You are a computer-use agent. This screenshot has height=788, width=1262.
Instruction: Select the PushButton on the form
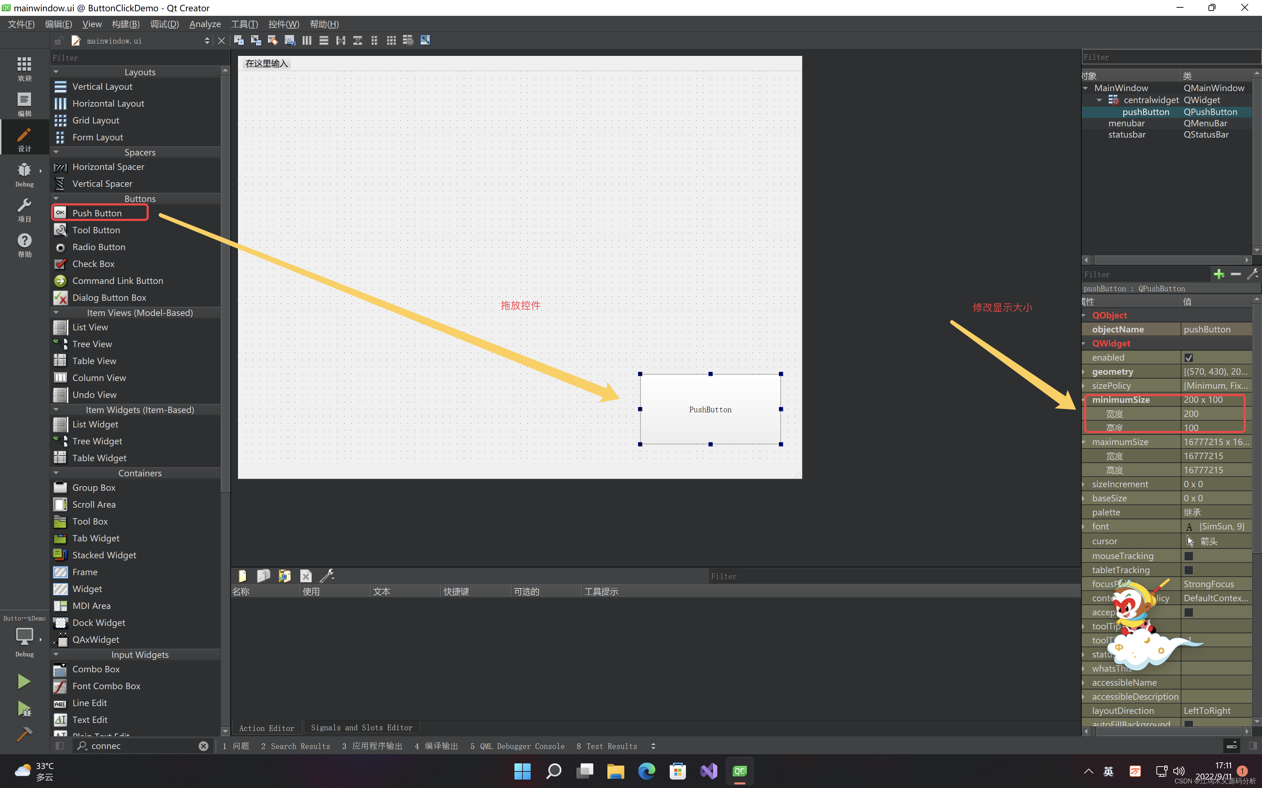[x=710, y=409]
